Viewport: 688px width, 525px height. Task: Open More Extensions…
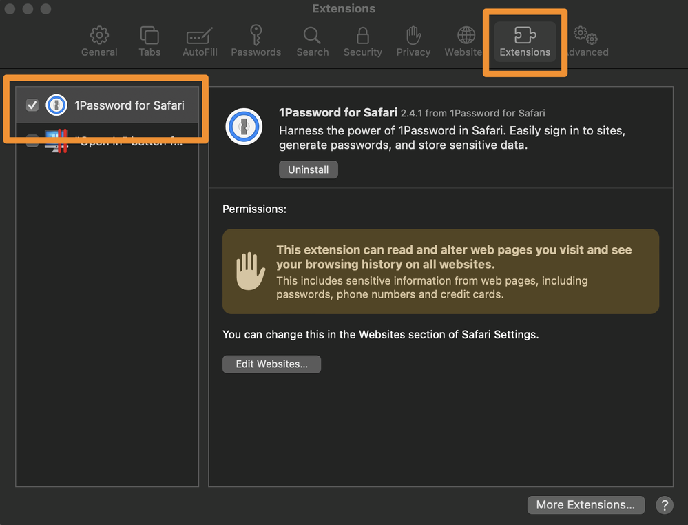(x=585, y=505)
